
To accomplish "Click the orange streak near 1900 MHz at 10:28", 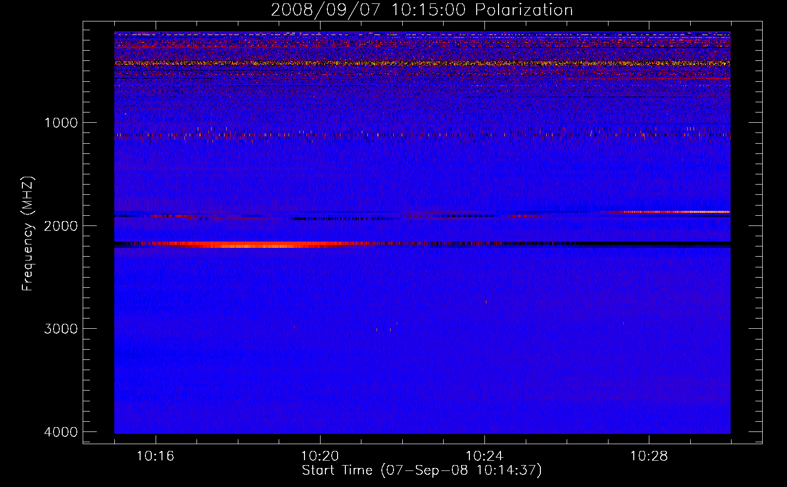I will 671,212.
